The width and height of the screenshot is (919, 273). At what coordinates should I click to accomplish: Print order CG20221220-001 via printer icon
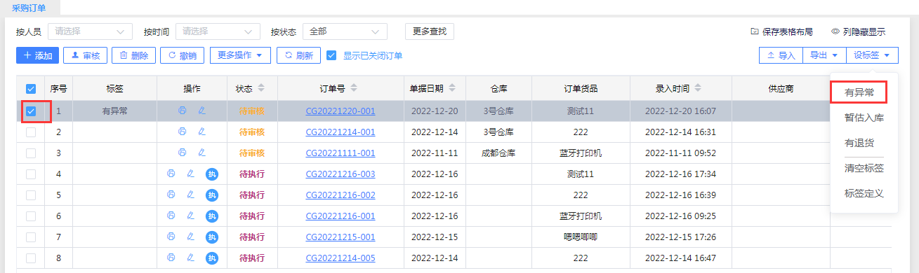point(182,111)
